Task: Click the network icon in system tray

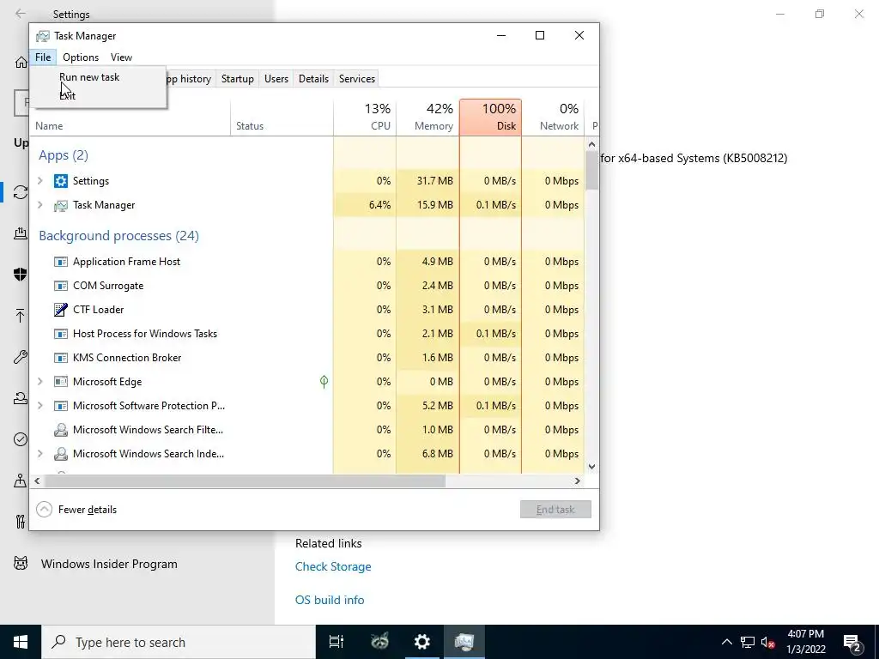Action: (x=748, y=642)
